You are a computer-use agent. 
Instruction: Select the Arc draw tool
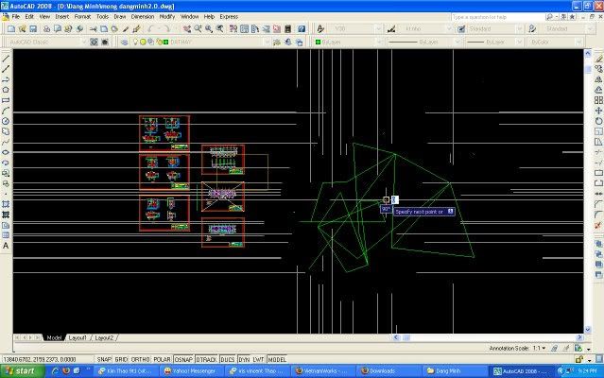(6, 111)
